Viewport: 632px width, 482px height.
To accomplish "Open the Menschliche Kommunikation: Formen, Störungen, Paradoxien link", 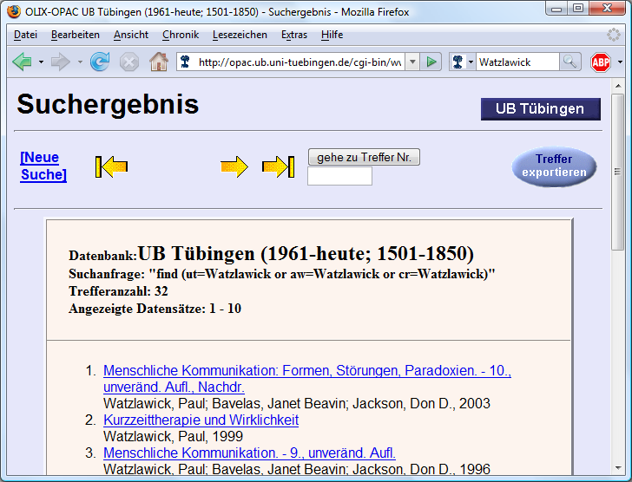I will tap(307, 379).
